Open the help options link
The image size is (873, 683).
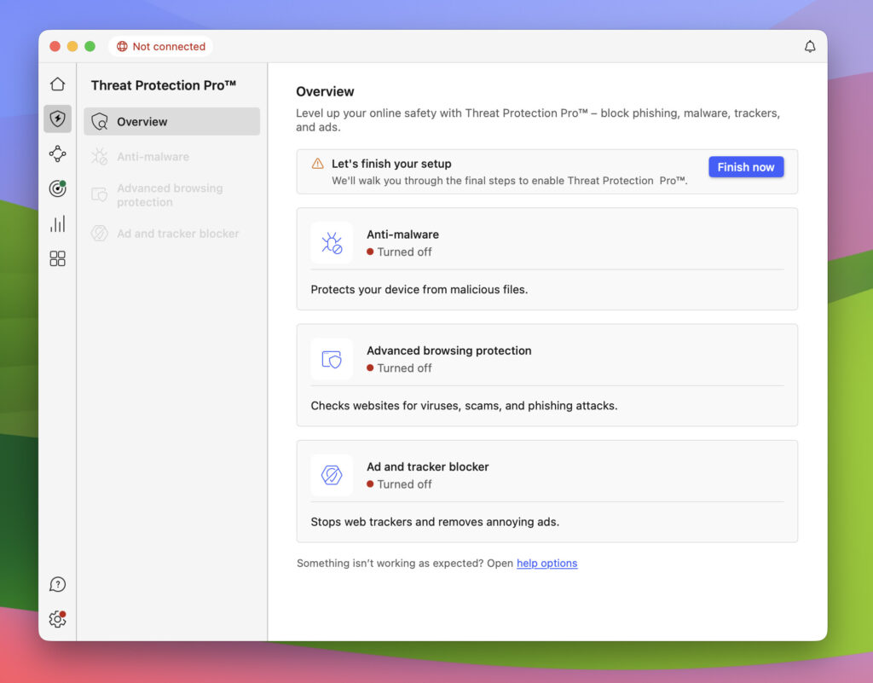546,564
